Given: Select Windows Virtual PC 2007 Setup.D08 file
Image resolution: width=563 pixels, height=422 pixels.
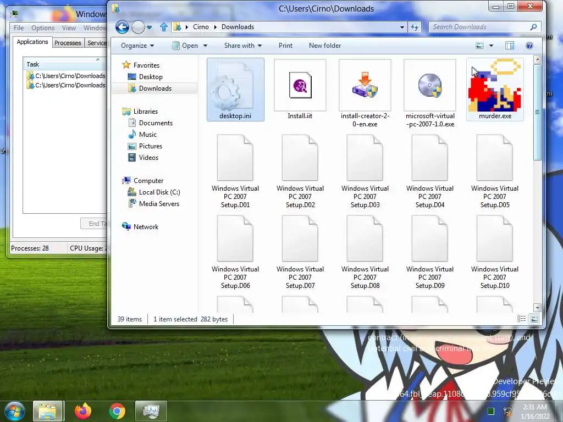Looking at the screenshot, I should (x=365, y=252).
